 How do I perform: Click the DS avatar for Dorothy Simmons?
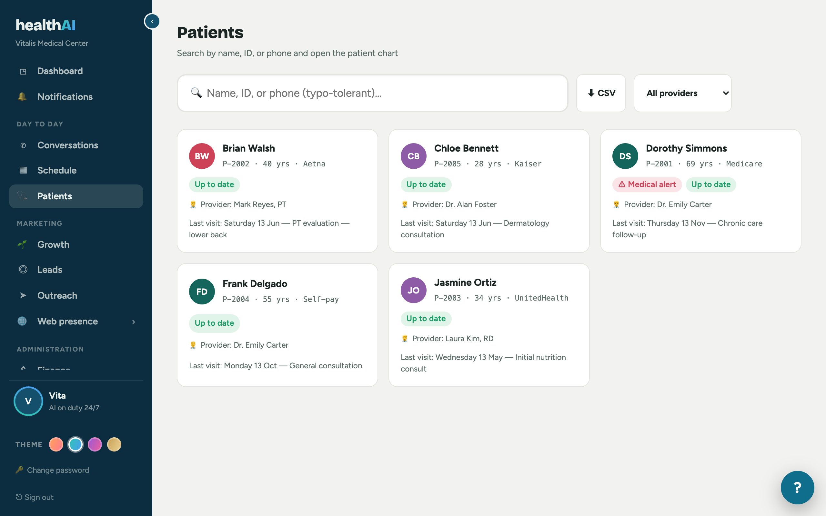[625, 156]
